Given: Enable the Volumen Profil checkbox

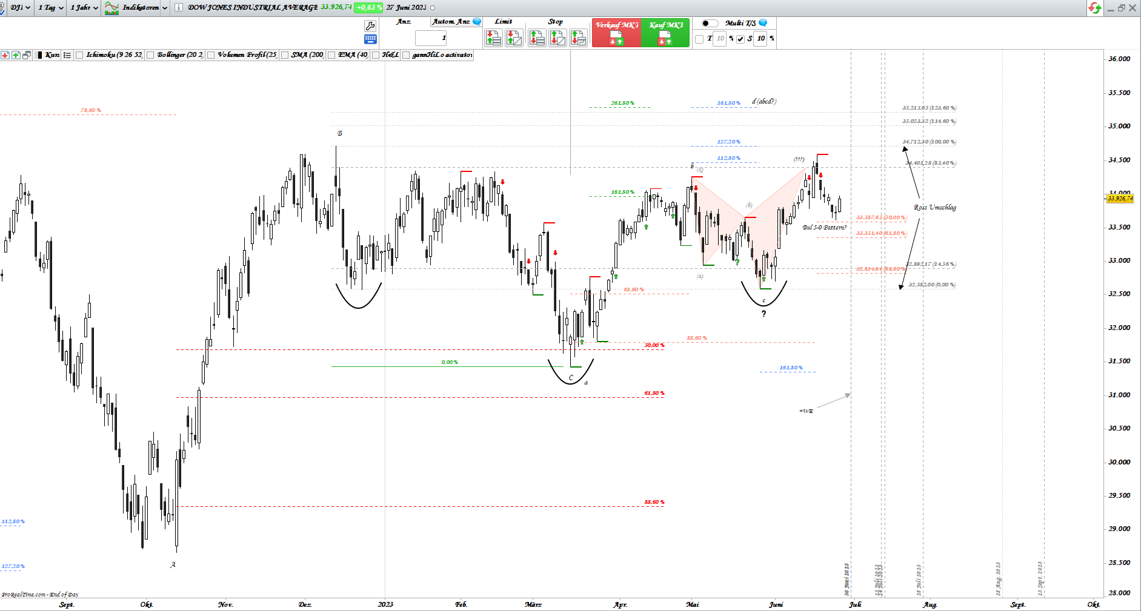Looking at the screenshot, I should (211, 55).
